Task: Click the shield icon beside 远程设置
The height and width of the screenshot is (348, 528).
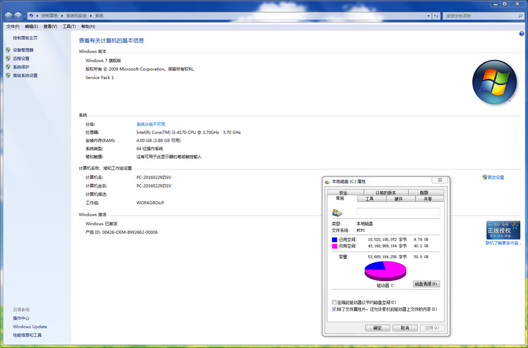Action: (8, 58)
